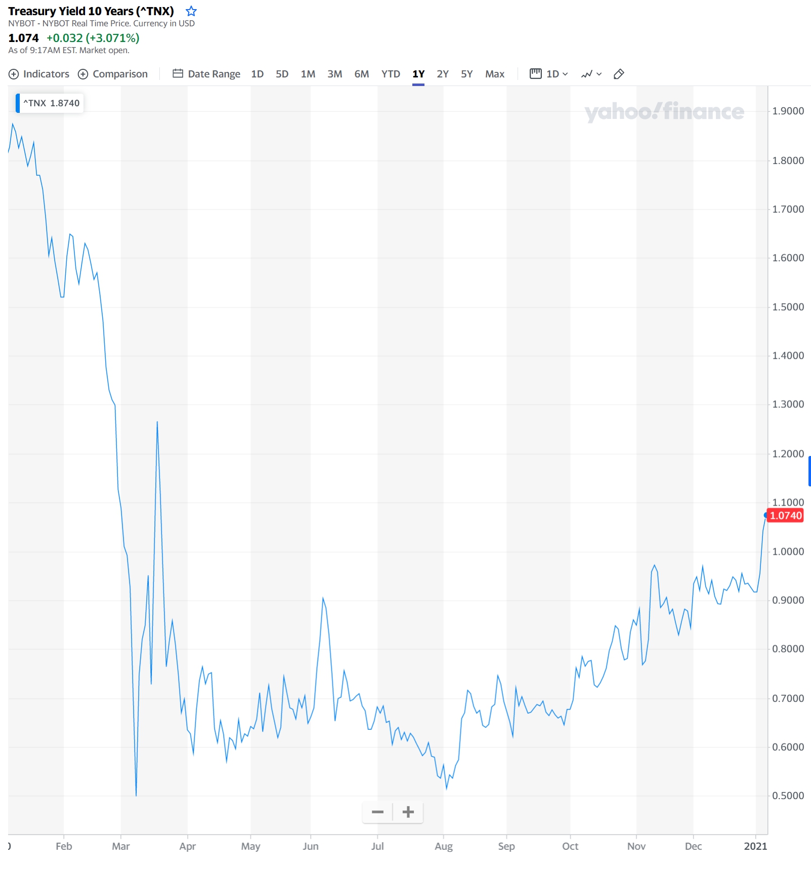
Task: Click the star icon to follow ^TNX
Action: click(x=191, y=11)
